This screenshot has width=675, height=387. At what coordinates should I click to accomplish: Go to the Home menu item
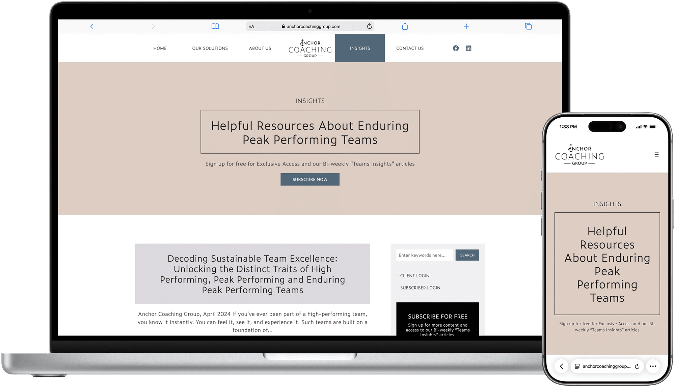[160, 48]
